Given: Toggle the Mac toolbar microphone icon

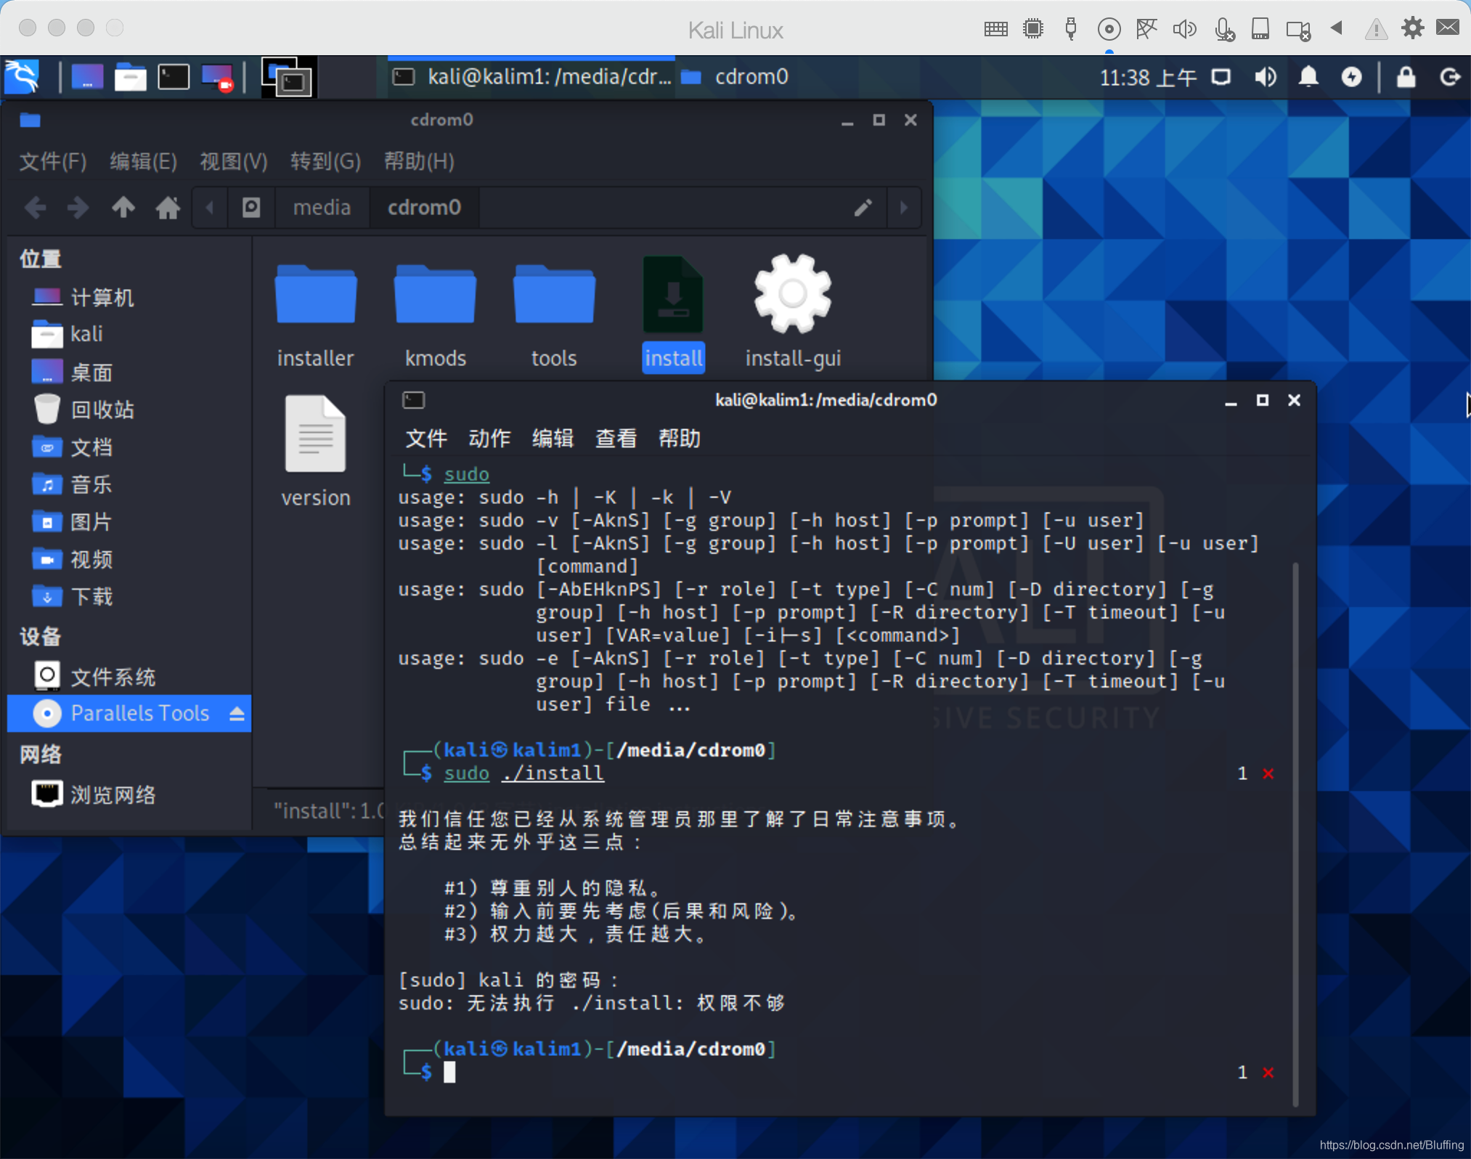Looking at the screenshot, I should tap(1223, 29).
